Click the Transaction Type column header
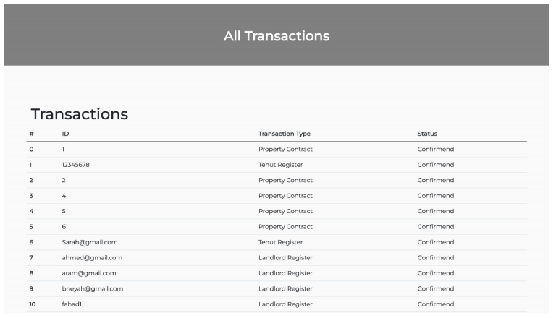 285,134
